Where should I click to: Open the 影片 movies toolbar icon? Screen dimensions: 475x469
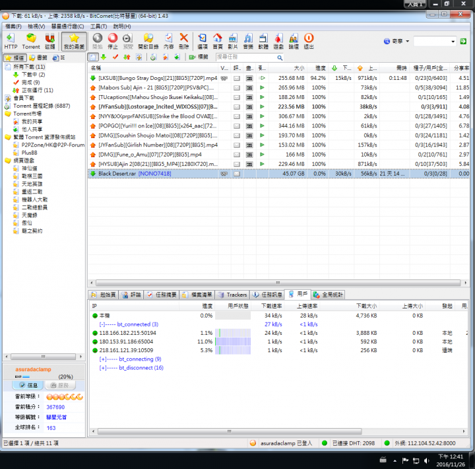(233, 41)
